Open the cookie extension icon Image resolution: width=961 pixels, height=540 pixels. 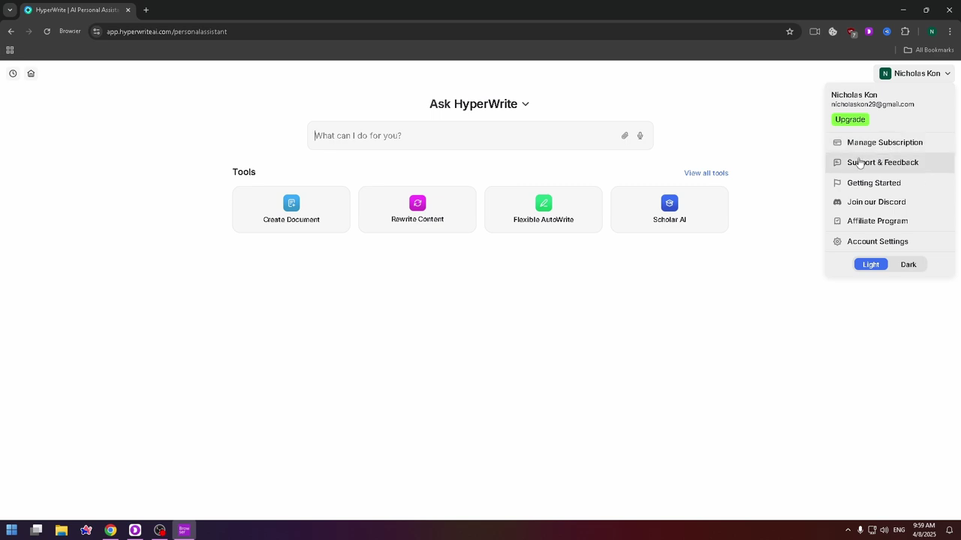tap(833, 31)
